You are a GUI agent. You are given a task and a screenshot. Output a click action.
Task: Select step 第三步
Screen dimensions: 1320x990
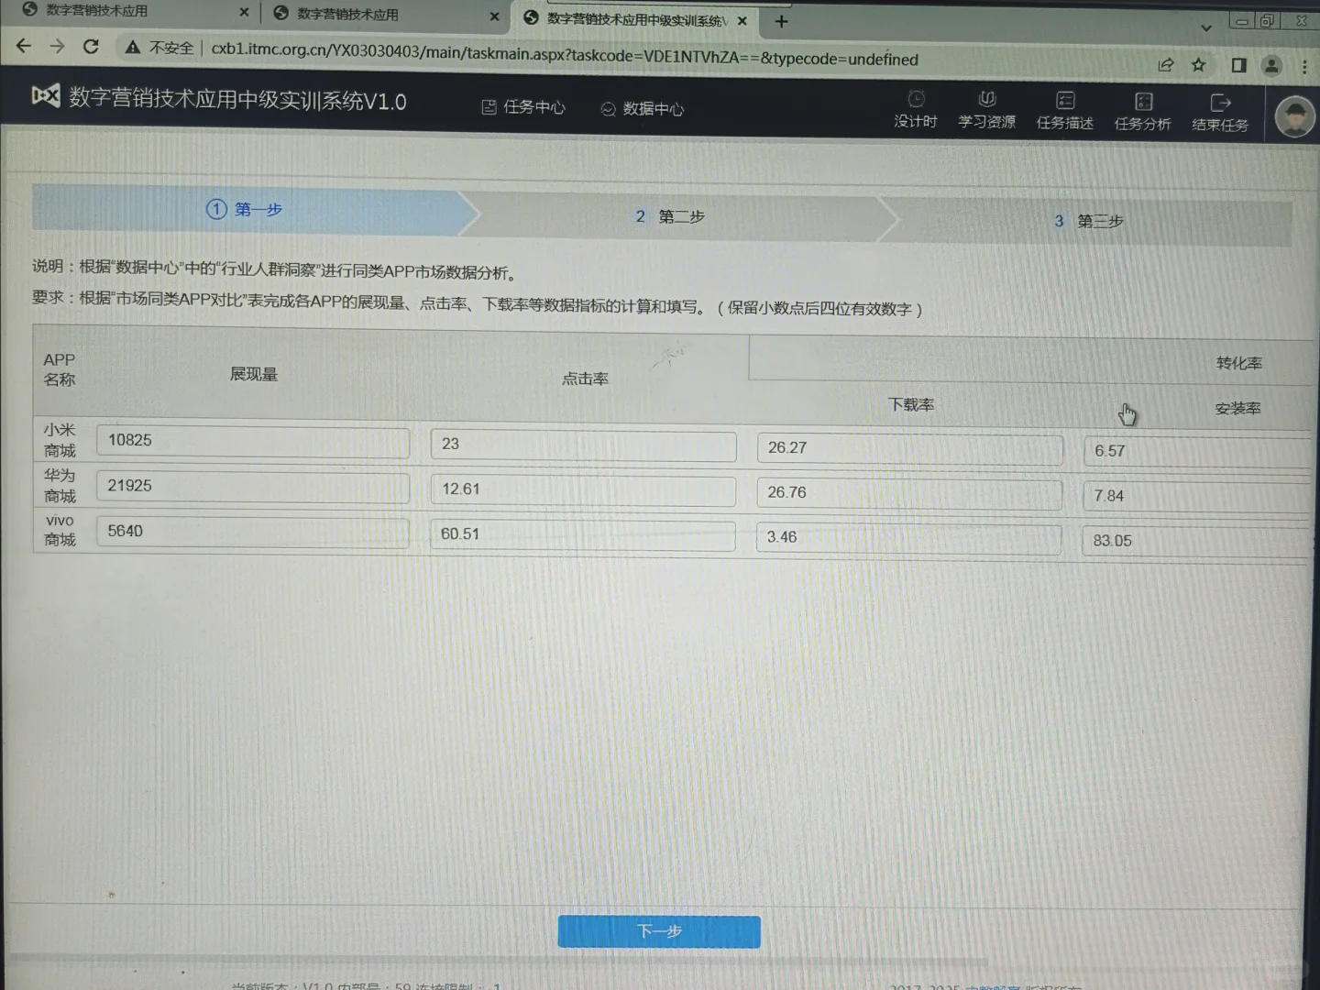pyautogui.click(x=1089, y=221)
